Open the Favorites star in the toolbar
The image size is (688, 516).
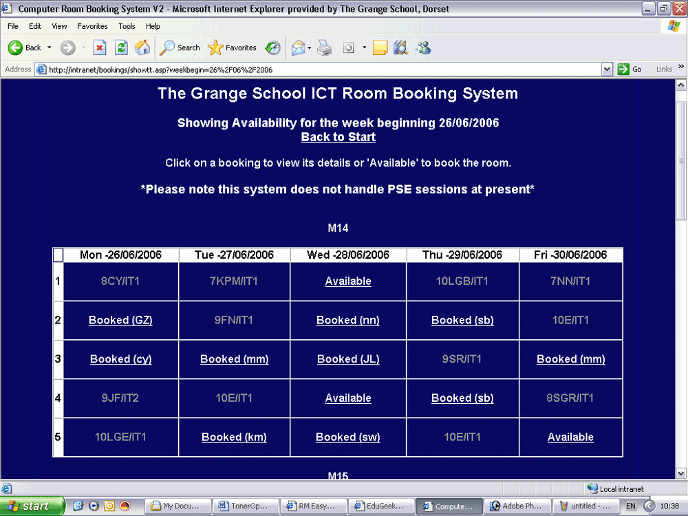[232, 47]
